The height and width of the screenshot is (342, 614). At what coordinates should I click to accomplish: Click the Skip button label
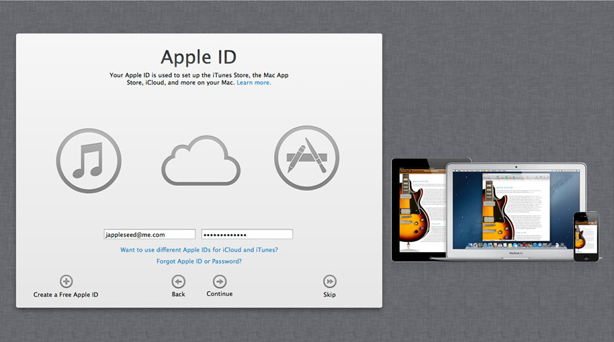pyautogui.click(x=329, y=294)
